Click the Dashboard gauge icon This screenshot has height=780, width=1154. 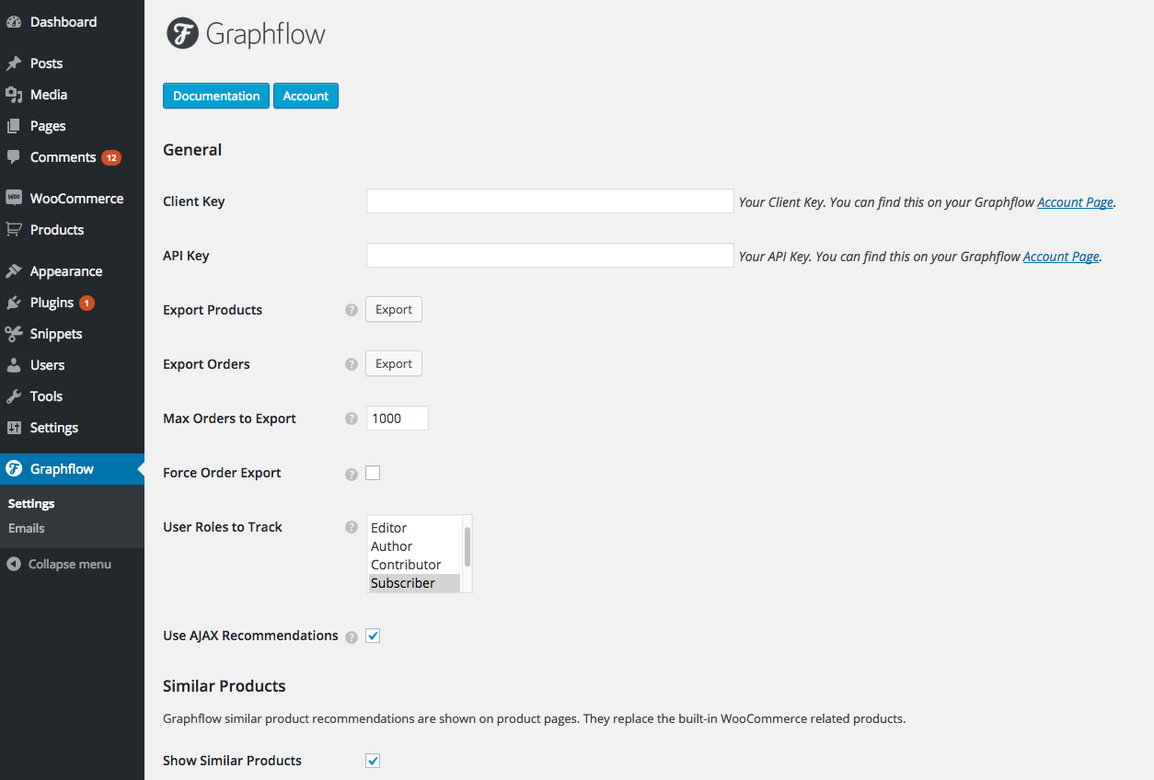point(14,22)
